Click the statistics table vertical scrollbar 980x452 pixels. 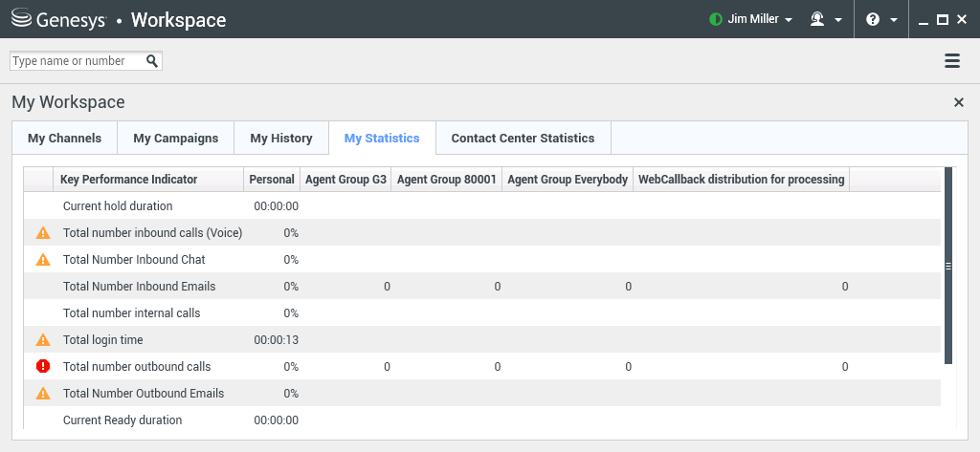[x=948, y=266]
